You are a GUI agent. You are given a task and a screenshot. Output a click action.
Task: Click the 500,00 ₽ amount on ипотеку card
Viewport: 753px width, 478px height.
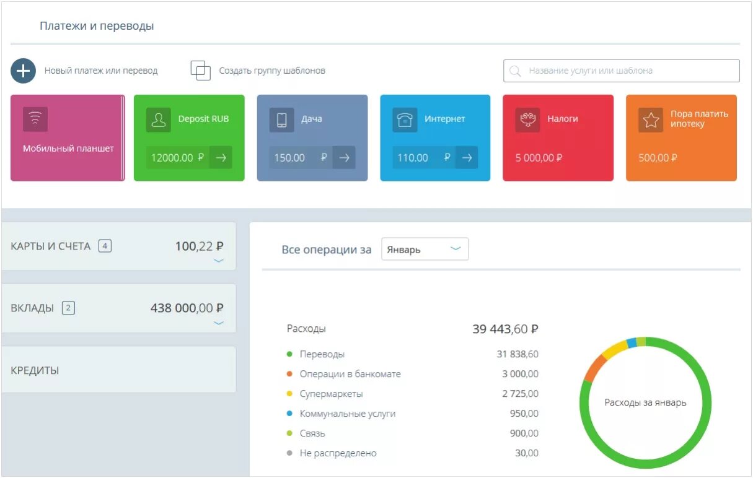658,158
